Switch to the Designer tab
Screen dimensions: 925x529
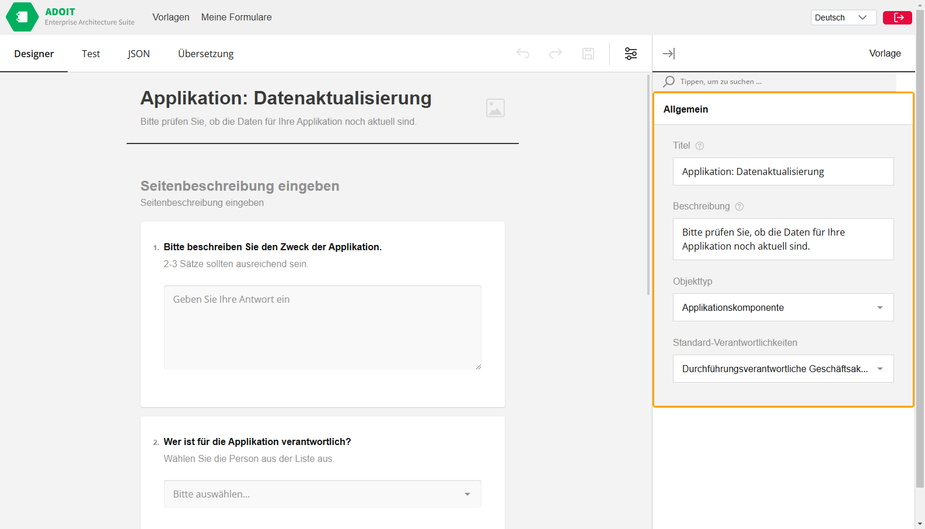34,54
